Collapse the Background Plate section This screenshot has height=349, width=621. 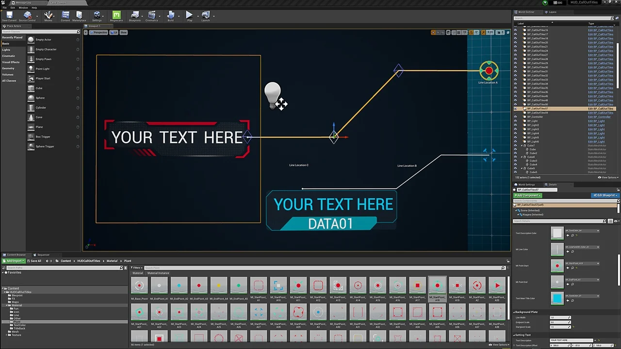(x=514, y=312)
